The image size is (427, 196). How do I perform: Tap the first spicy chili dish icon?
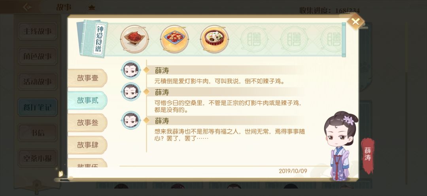click(134, 39)
